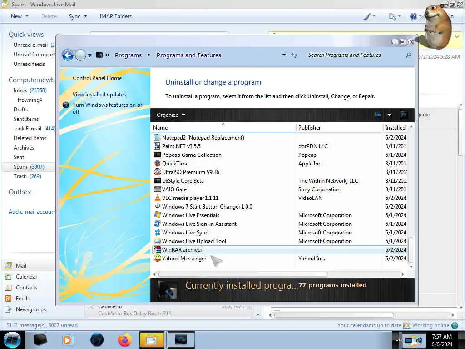Expand the view options dropdown arrow
This screenshot has height=349, width=465.
[389, 115]
